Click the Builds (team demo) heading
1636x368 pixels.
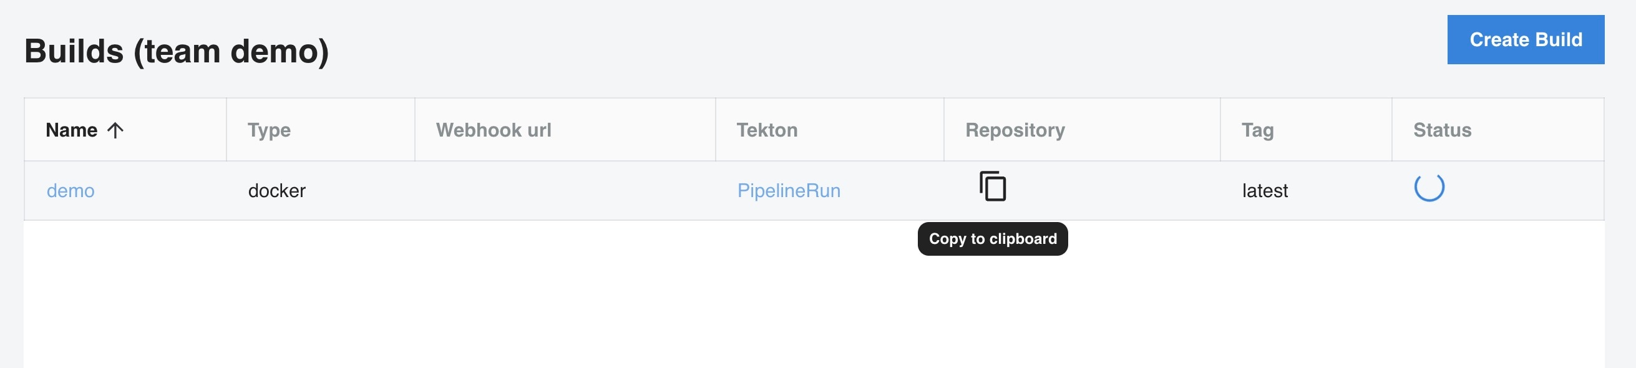[x=177, y=51]
